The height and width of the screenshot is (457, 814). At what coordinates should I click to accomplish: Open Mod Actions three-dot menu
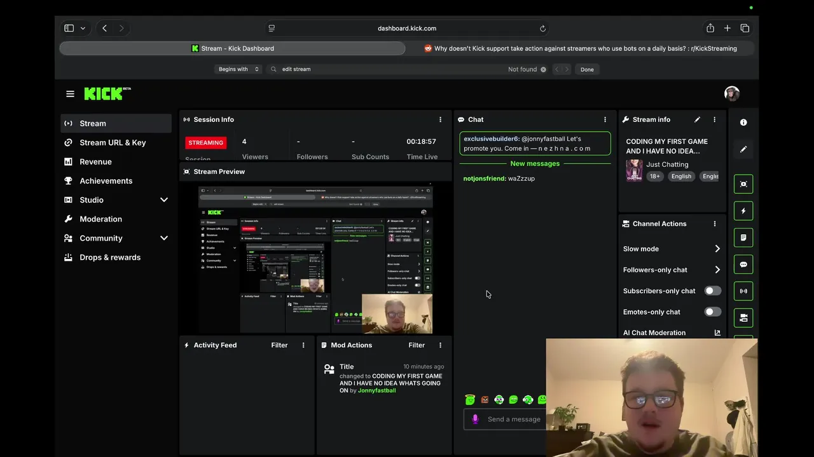(440, 345)
